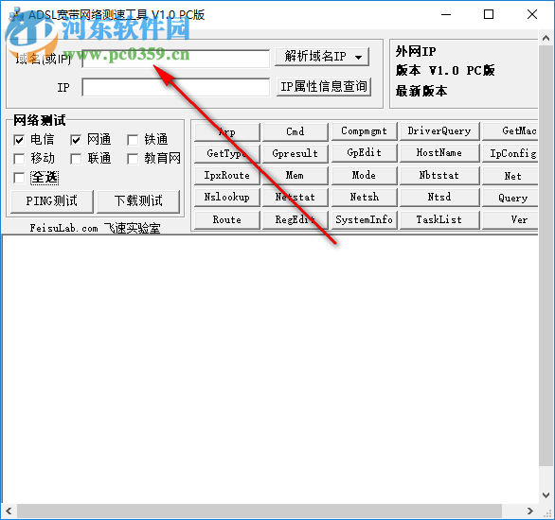555x520 pixels.
Task: Run the TaskList button
Action: (x=439, y=220)
